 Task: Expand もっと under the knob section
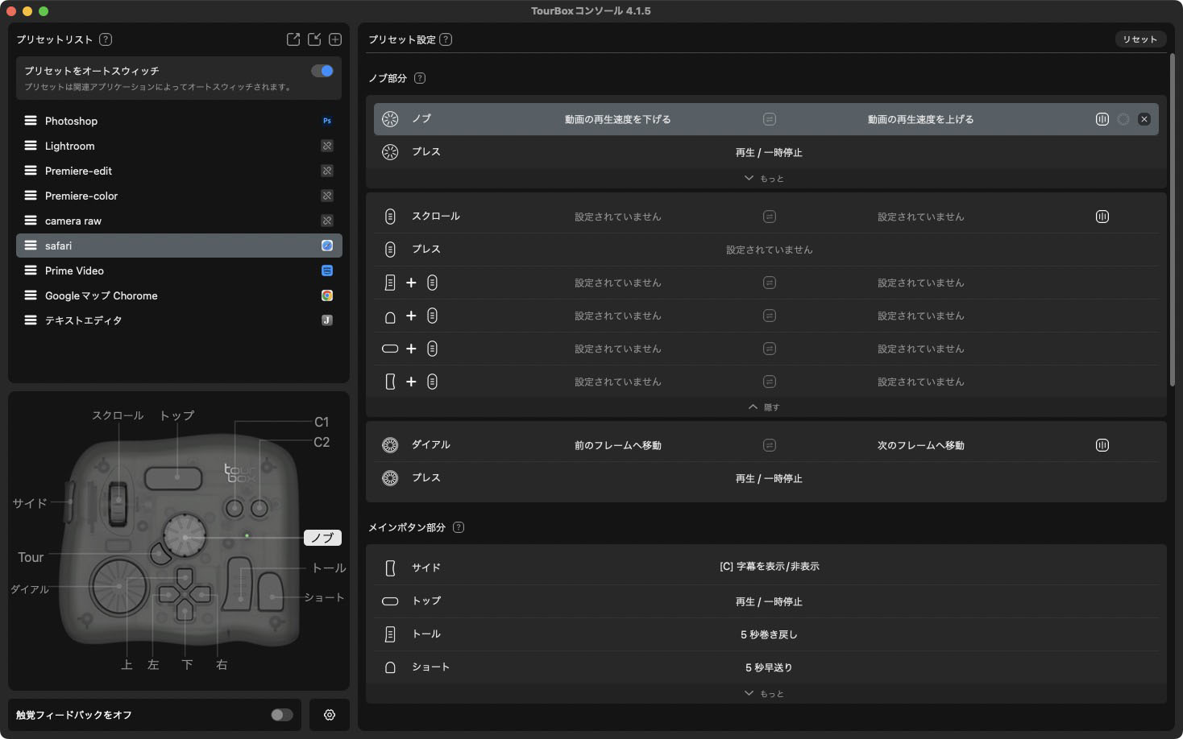point(765,177)
